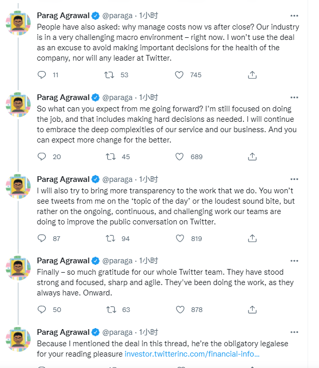The height and width of the screenshot is (368, 319).
Task: Click the timestamp on the transparency tweet
Action: click(x=148, y=179)
